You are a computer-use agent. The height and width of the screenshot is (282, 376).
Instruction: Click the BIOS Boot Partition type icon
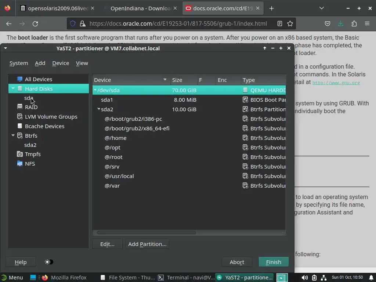(245, 100)
